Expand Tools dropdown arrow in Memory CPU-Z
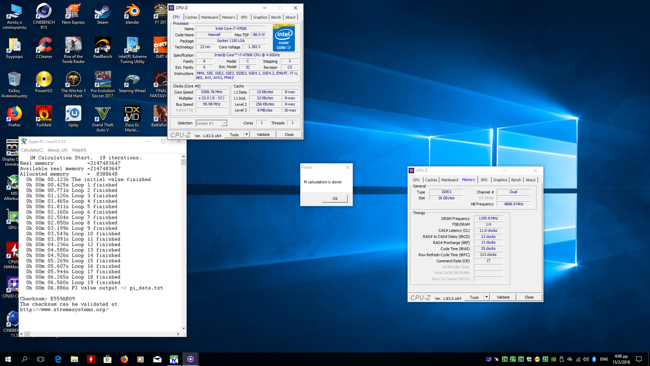 pos(486,297)
